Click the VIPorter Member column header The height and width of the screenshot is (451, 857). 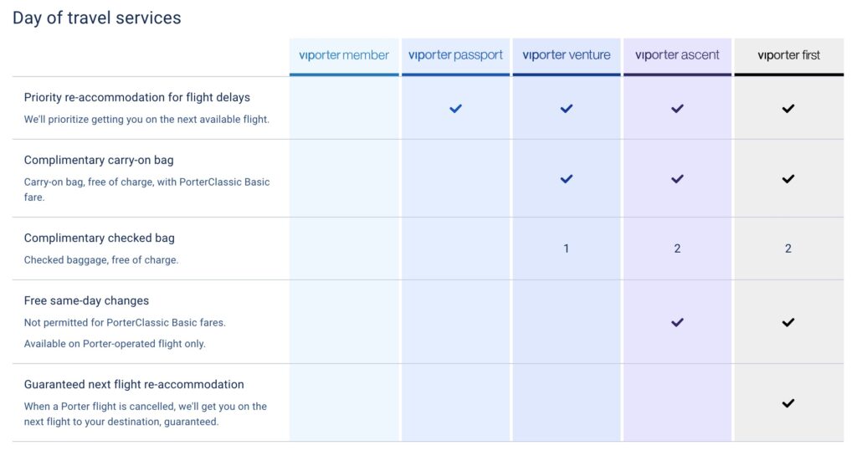pyautogui.click(x=344, y=55)
